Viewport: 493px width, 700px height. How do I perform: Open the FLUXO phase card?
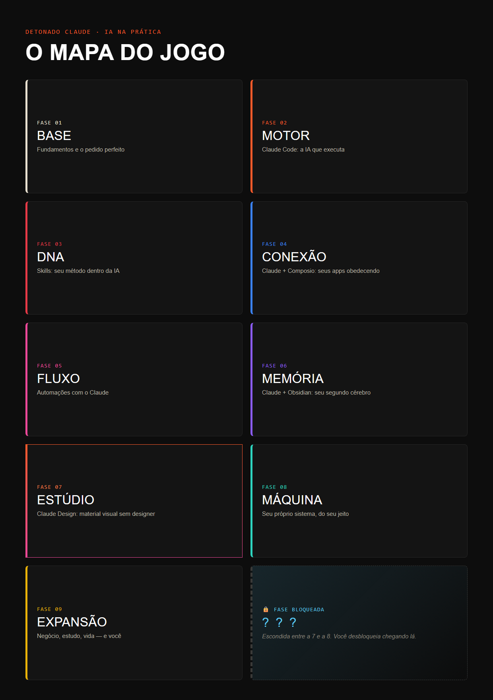[x=134, y=379]
